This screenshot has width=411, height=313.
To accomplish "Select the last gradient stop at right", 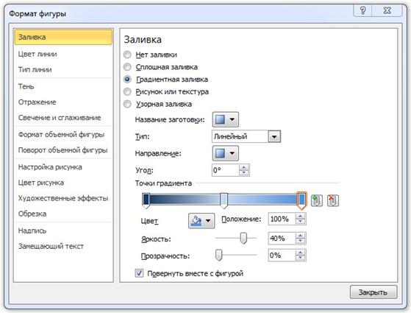I will tap(301, 200).
